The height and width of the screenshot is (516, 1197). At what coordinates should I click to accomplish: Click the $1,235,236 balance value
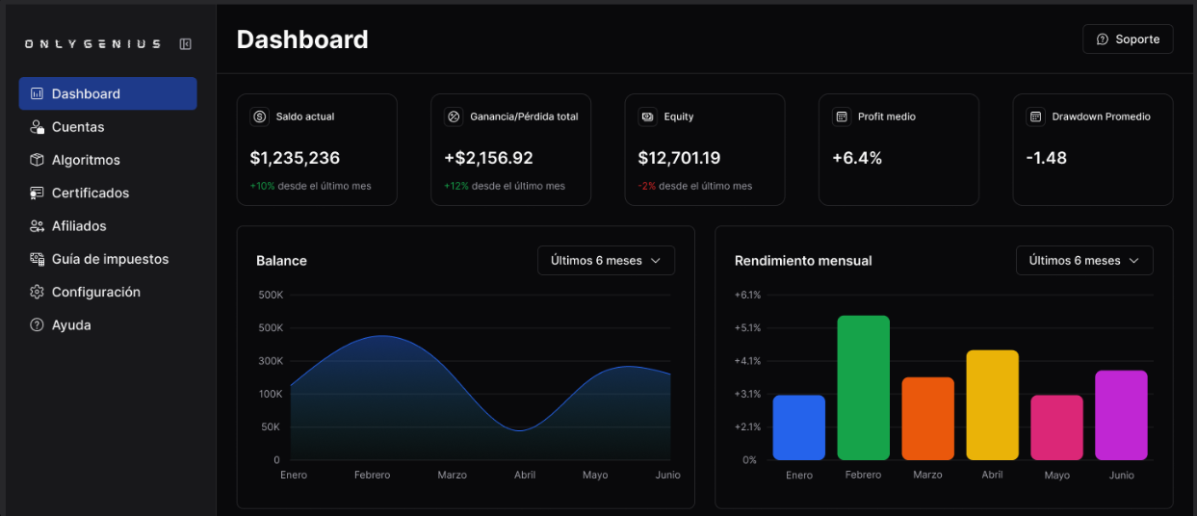tap(295, 158)
